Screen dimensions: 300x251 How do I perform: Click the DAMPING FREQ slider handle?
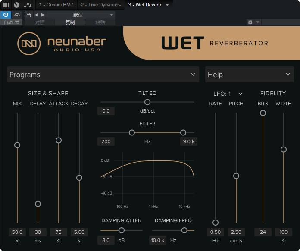[184, 230]
